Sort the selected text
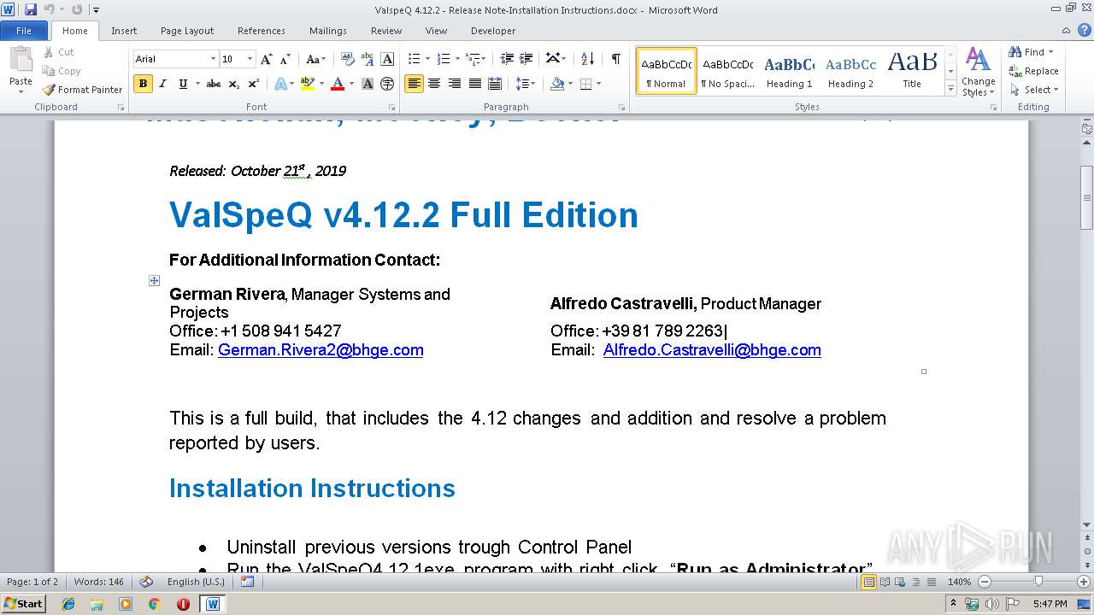 [x=587, y=59]
